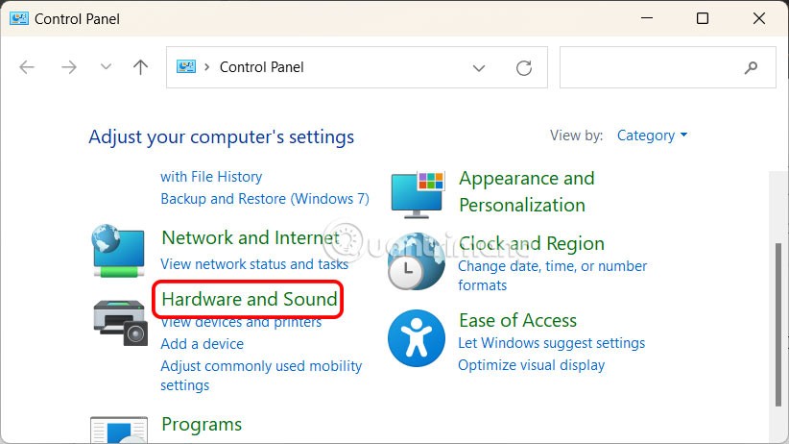Click the Clock and Region globe icon

point(417,261)
